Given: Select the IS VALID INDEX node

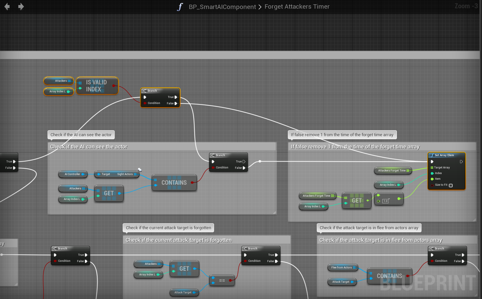Looking at the screenshot, I should tap(97, 86).
